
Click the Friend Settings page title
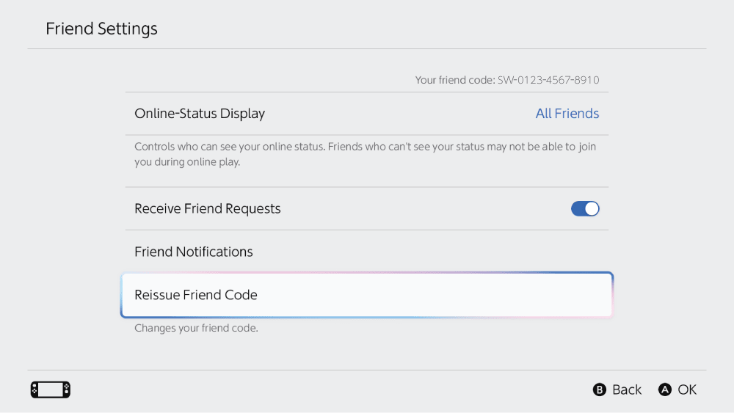tap(101, 29)
